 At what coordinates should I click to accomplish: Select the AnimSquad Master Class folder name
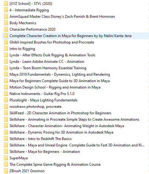pos(62,17)
